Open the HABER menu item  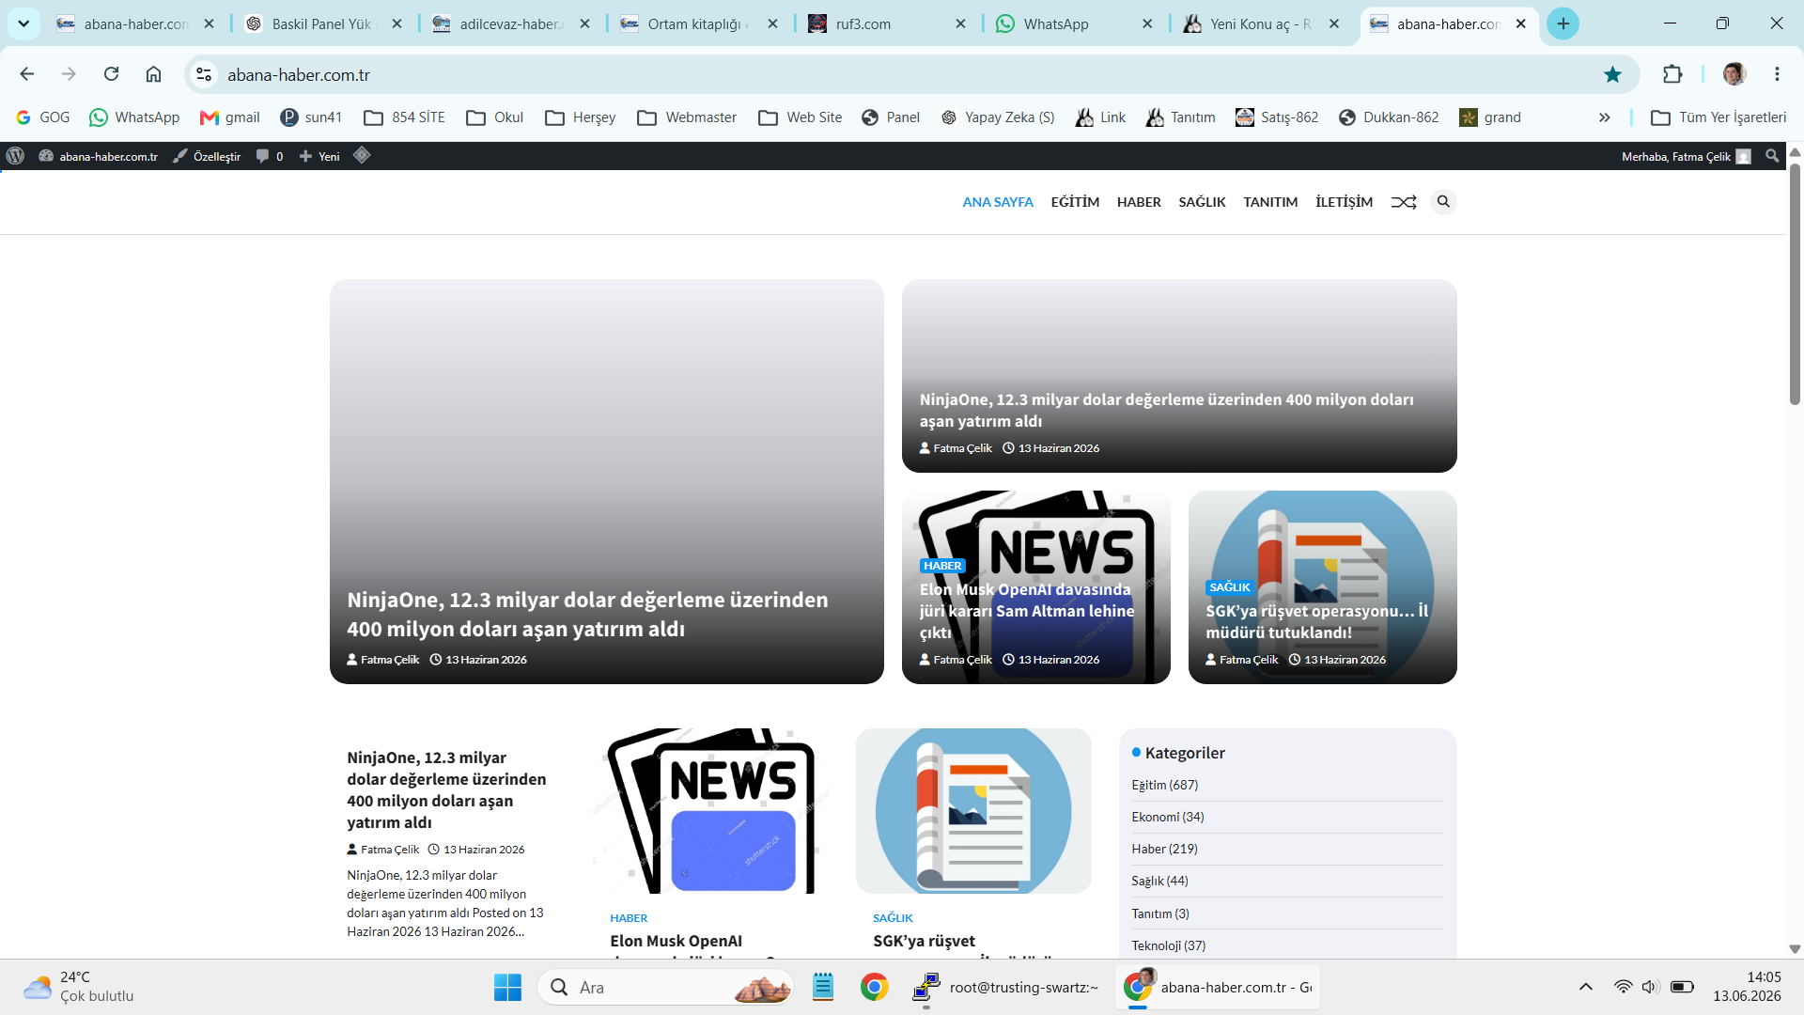(x=1139, y=202)
